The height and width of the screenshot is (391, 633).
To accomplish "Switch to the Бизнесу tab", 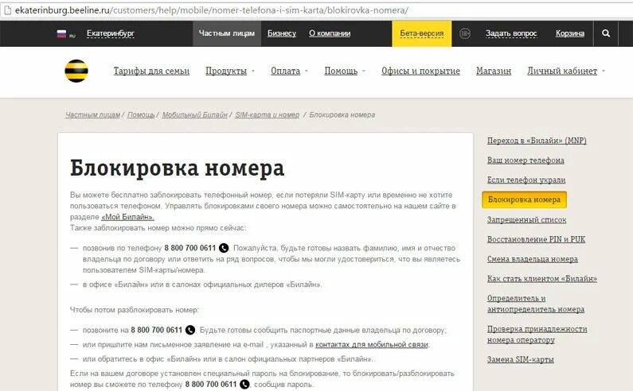I will 281,33.
